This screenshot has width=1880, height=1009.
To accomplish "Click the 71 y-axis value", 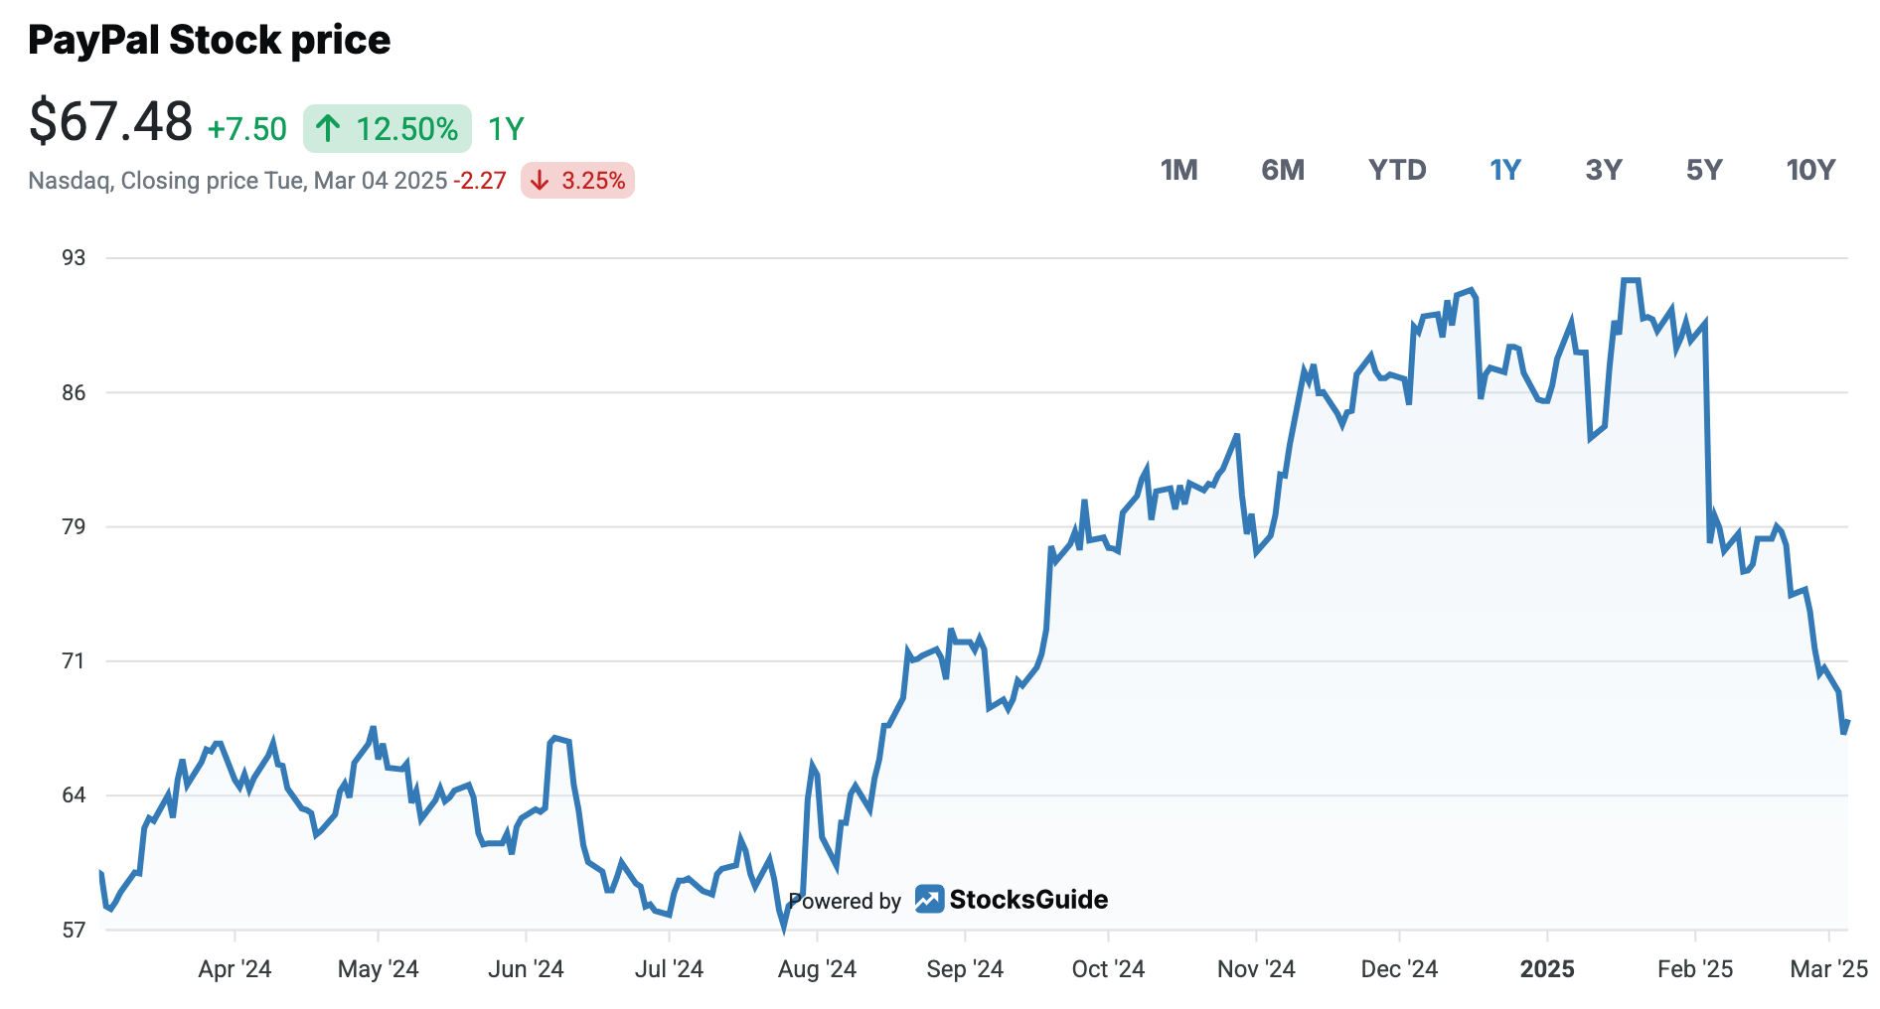I will (74, 660).
